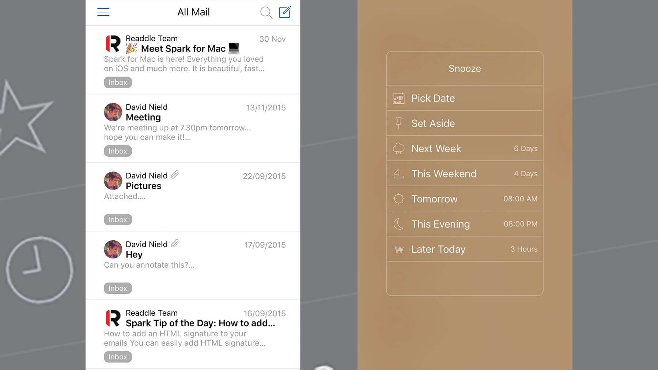This screenshot has width=658, height=370.
Task: Click David Nield avatar on Pictures email
Action: pyautogui.click(x=113, y=180)
